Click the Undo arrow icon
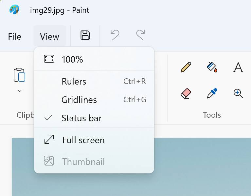This screenshot has height=196, width=251. click(115, 35)
